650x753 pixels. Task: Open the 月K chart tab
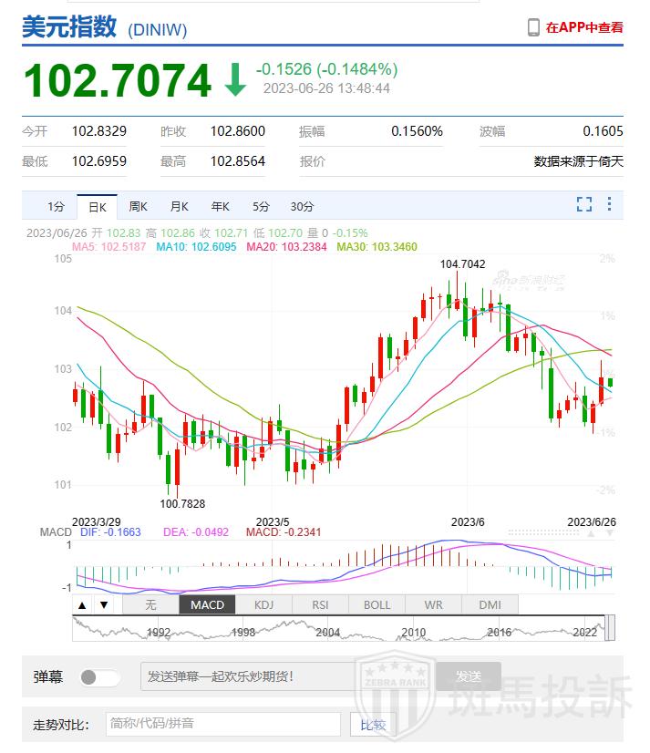pyautogui.click(x=179, y=206)
